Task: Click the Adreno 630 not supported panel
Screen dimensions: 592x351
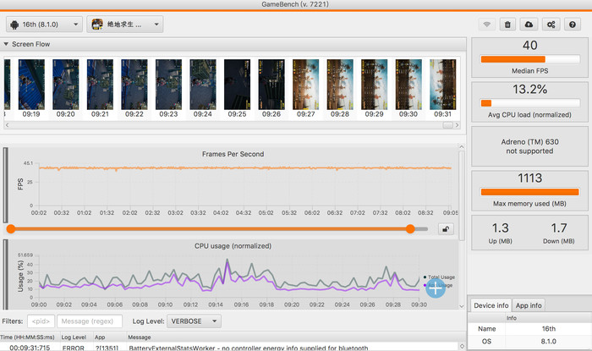Action: pyautogui.click(x=529, y=146)
